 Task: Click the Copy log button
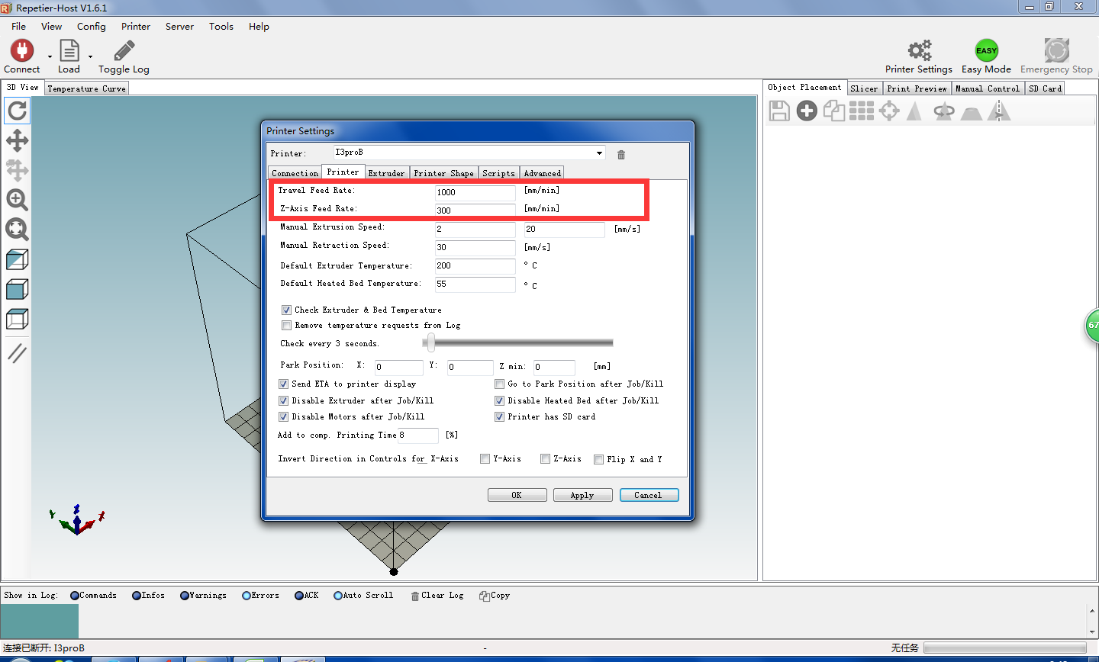(495, 596)
